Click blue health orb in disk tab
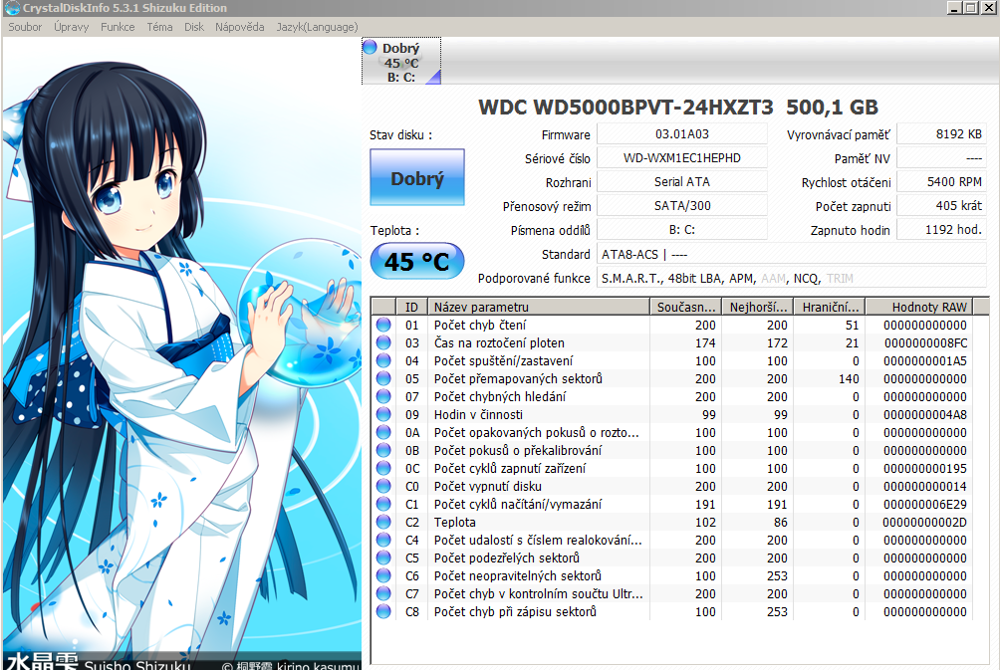This screenshot has height=670, width=1000. (x=370, y=47)
